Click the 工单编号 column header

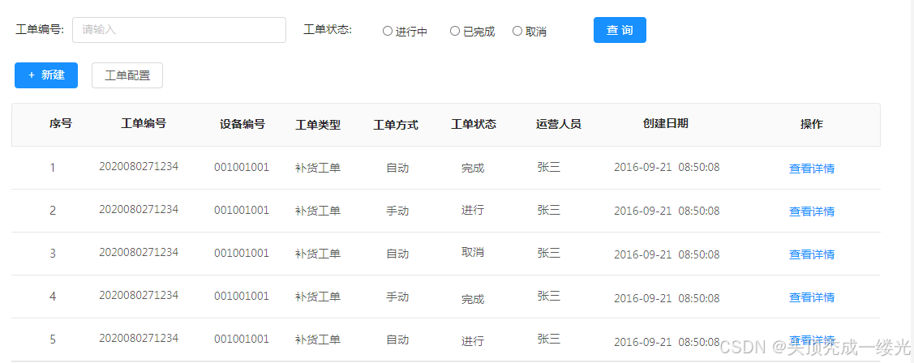coord(144,123)
